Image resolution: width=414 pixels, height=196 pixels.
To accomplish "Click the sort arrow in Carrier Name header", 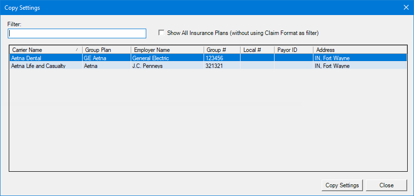I will click(x=77, y=50).
